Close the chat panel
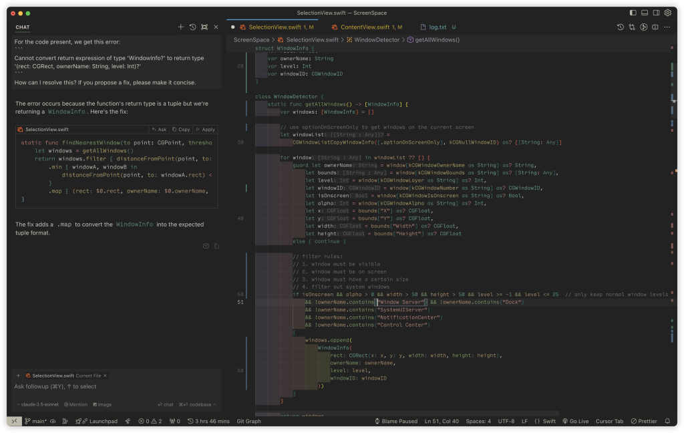This screenshot has height=433, width=684. (216, 27)
